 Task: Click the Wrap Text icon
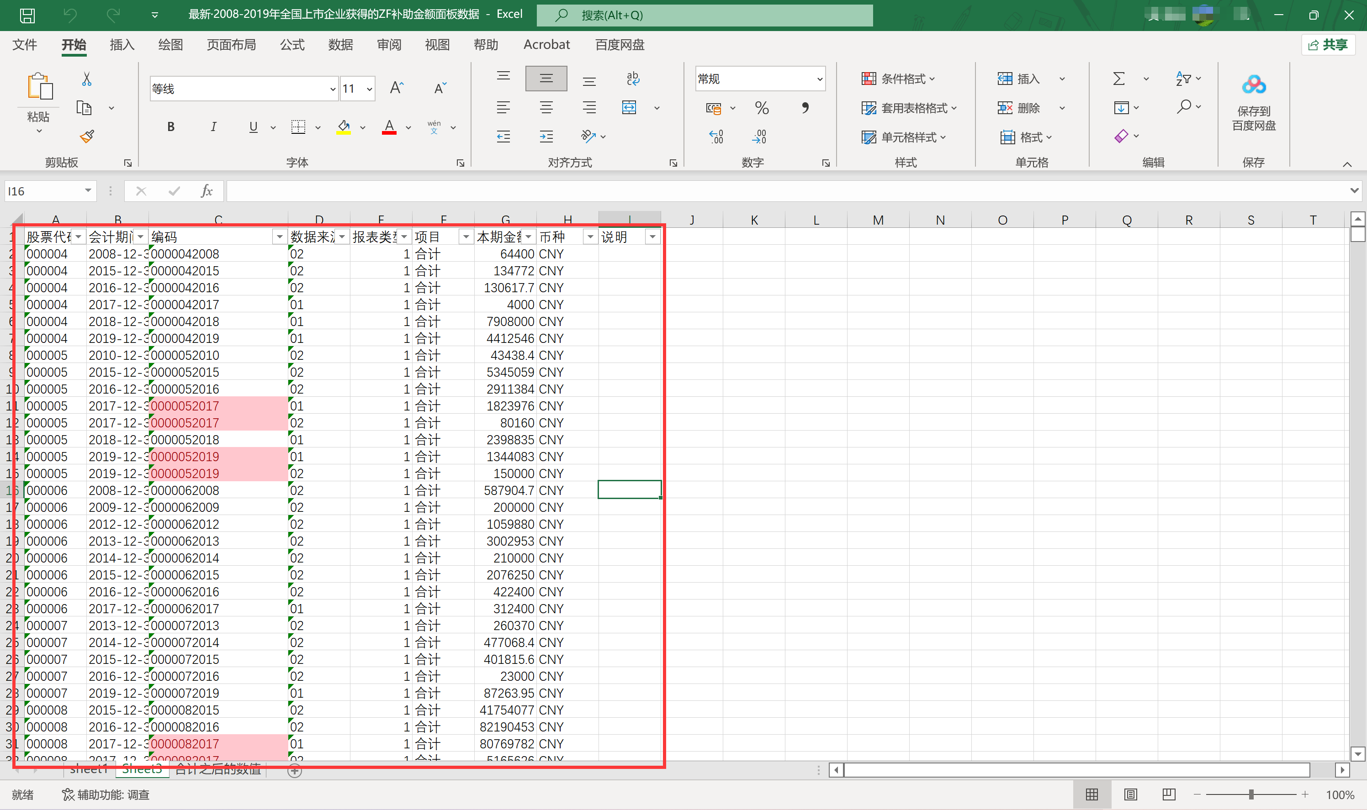pos(632,79)
